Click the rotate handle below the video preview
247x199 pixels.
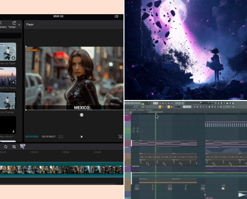[81, 115]
